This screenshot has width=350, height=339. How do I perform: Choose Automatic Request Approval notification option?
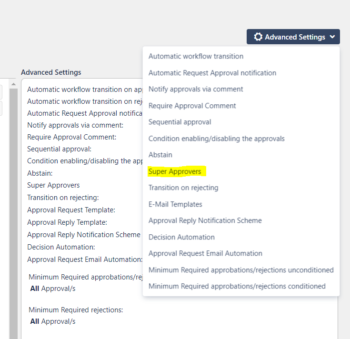tap(212, 73)
